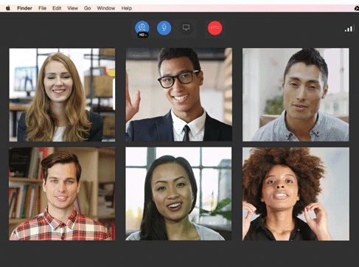Open the HD quality dropdown under camera

[x=142, y=35]
